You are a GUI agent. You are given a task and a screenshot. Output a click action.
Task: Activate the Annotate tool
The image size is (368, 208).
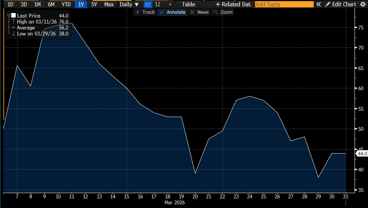(173, 12)
